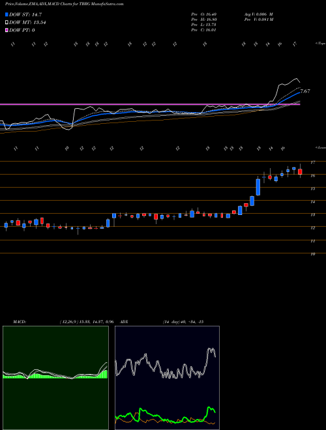Screen dimensions: 326x430
Task: Click the 'Avg V: 0.006 M' value
Action: (258, 14)
